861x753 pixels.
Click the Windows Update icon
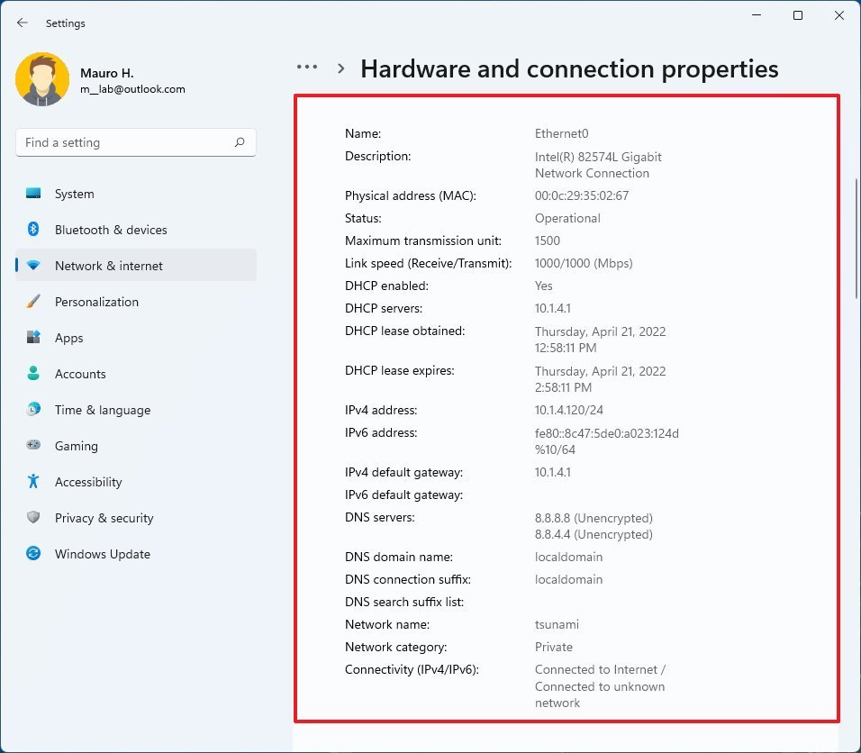click(x=33, y=554)
